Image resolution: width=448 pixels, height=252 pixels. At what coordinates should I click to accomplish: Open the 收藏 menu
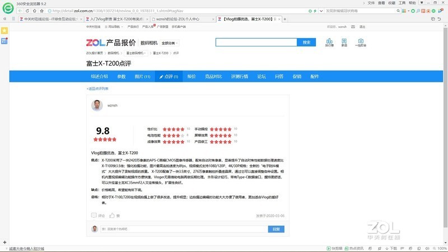[391, 3]
